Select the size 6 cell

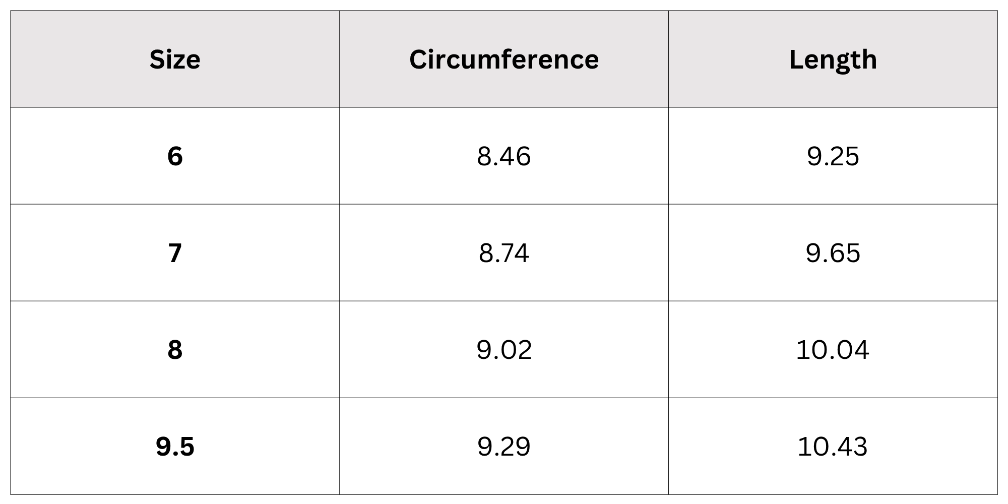pos(175,156)
